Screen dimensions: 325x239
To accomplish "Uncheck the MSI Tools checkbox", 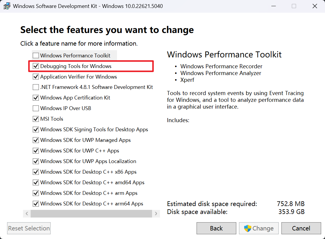I will point(36,119).
